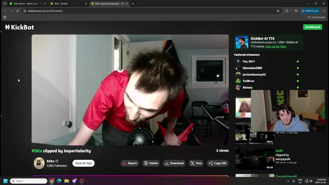
Task: Bookmark this page with the star icon
Action: pos(278,11)
